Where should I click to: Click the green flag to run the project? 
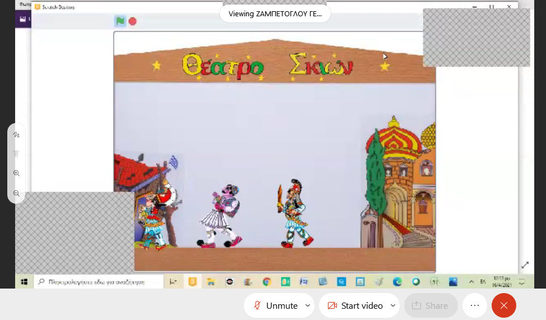click(x=120, y=21)
